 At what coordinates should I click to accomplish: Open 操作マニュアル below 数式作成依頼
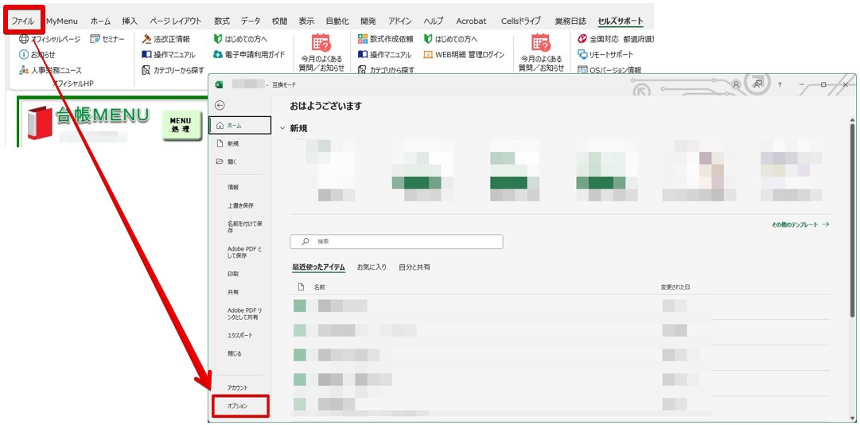click(384, 54)
